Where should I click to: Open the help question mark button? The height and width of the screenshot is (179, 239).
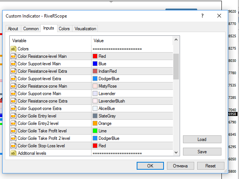point(202,16)
